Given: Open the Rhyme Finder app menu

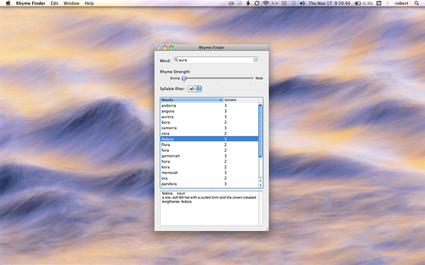Looking at the screenshot, I should tap(31, 3).
